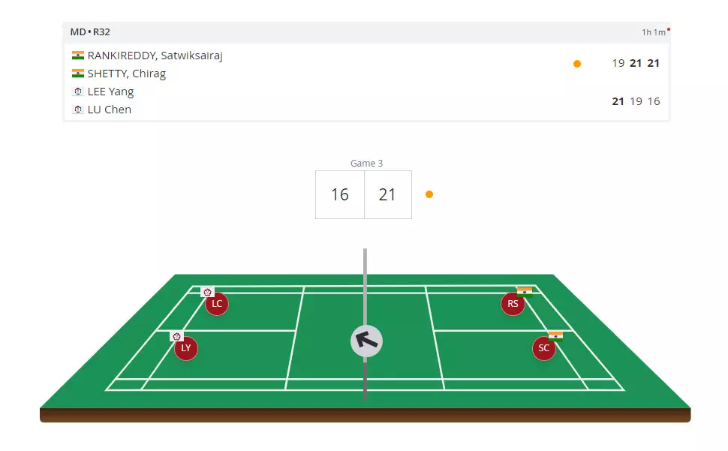Click the 1h 1m match duration
This screenshot has height=451, width=728.
coord(653,32)
